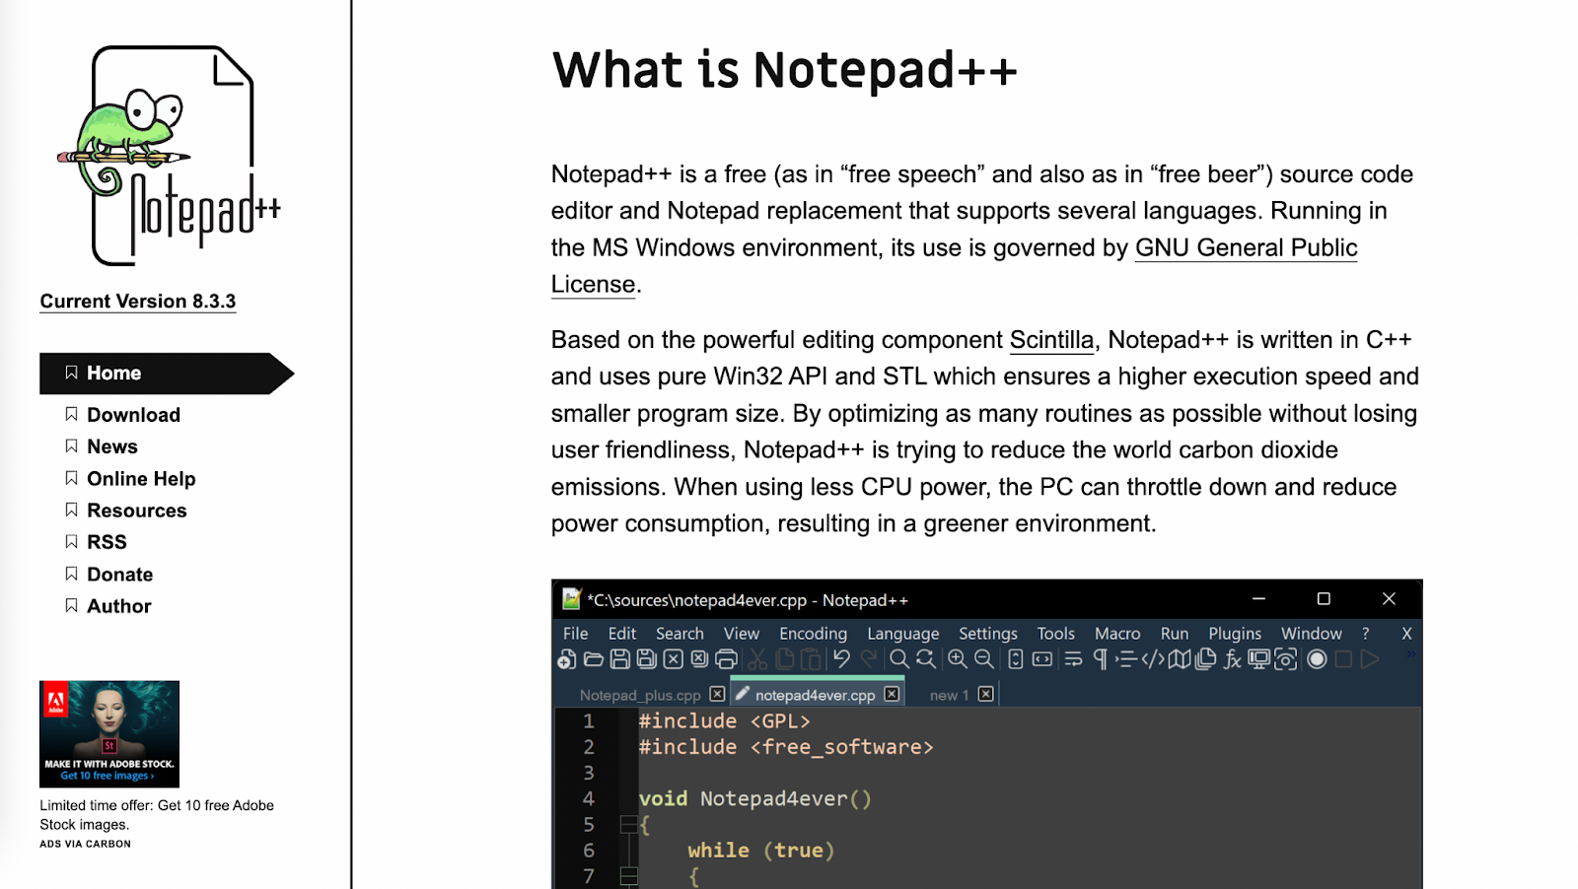The height and width of the screenshot is (889, 1578).
Task: Toggle the Word Wrap icon
Action: pyautogui.click(x=1073, y=659)
